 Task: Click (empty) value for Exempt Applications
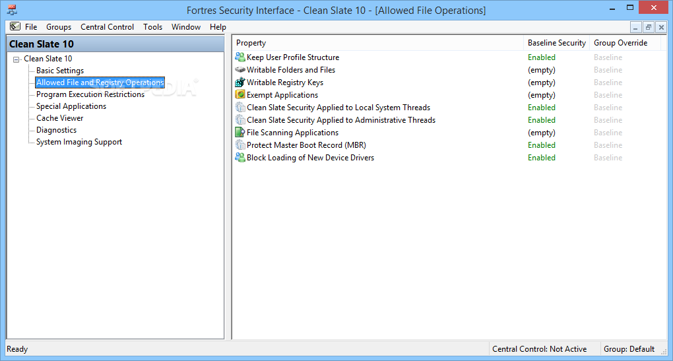coord(542,94)
